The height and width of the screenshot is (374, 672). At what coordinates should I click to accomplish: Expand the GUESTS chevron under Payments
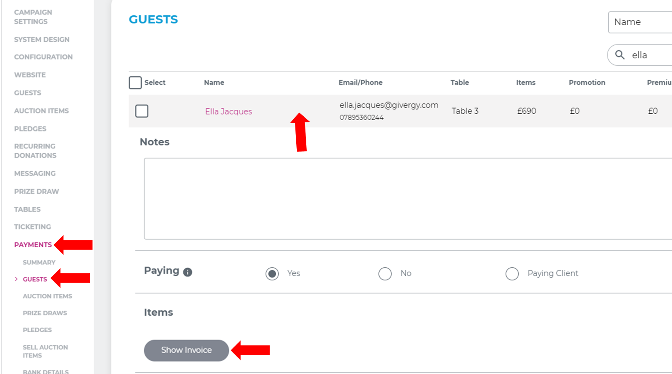click(16, 279)
